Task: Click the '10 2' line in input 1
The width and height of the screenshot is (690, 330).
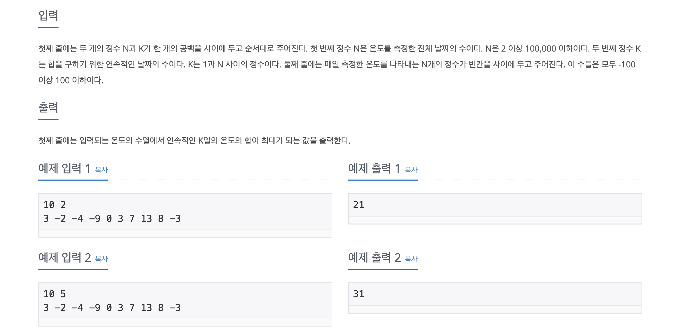Action: pos(55,205)
